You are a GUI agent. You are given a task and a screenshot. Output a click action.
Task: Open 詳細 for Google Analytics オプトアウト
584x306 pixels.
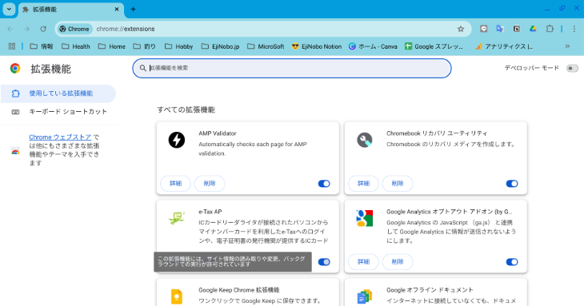tap(363, 262)
